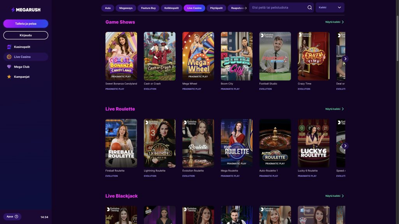Open Mega Wheel game thumbnail
Viewport: 399px width, 224px height.
click(198, 56)
